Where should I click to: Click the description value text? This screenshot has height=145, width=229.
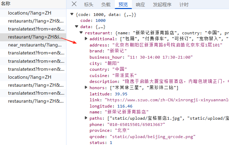175,82
